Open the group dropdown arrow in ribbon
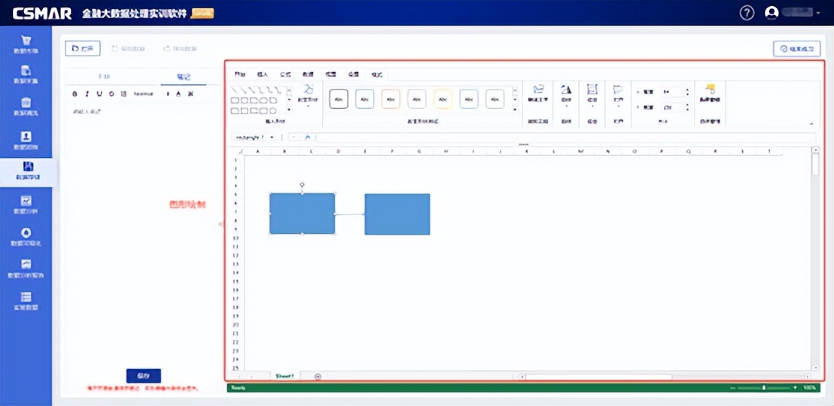Image resolution: width=834 pixels, height=406 pixels. [592, 105]
